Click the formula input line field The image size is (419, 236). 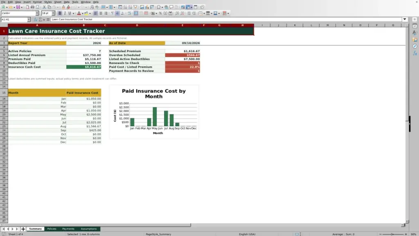(x=226, y=19)
